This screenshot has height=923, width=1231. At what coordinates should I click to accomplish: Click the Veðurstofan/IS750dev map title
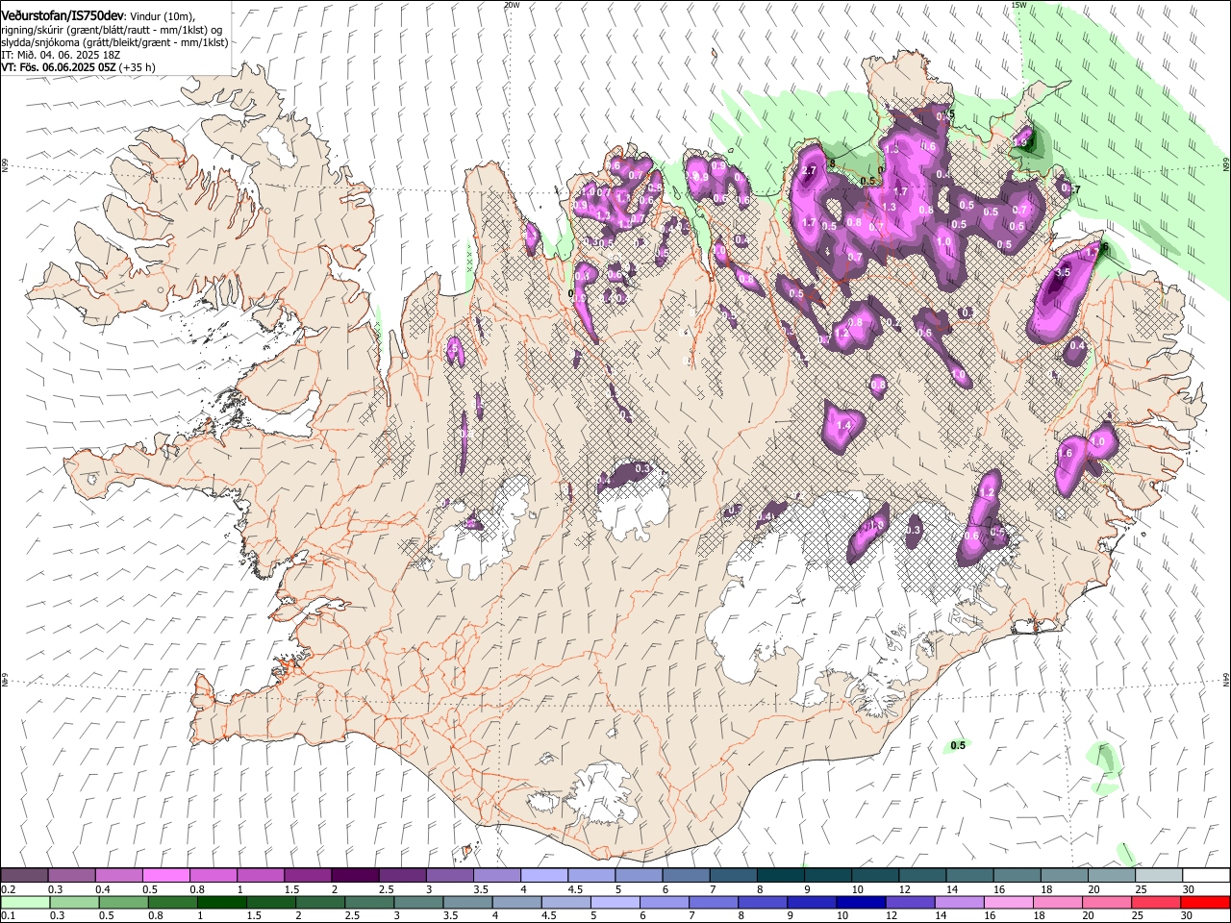click(x=63, y=16)
